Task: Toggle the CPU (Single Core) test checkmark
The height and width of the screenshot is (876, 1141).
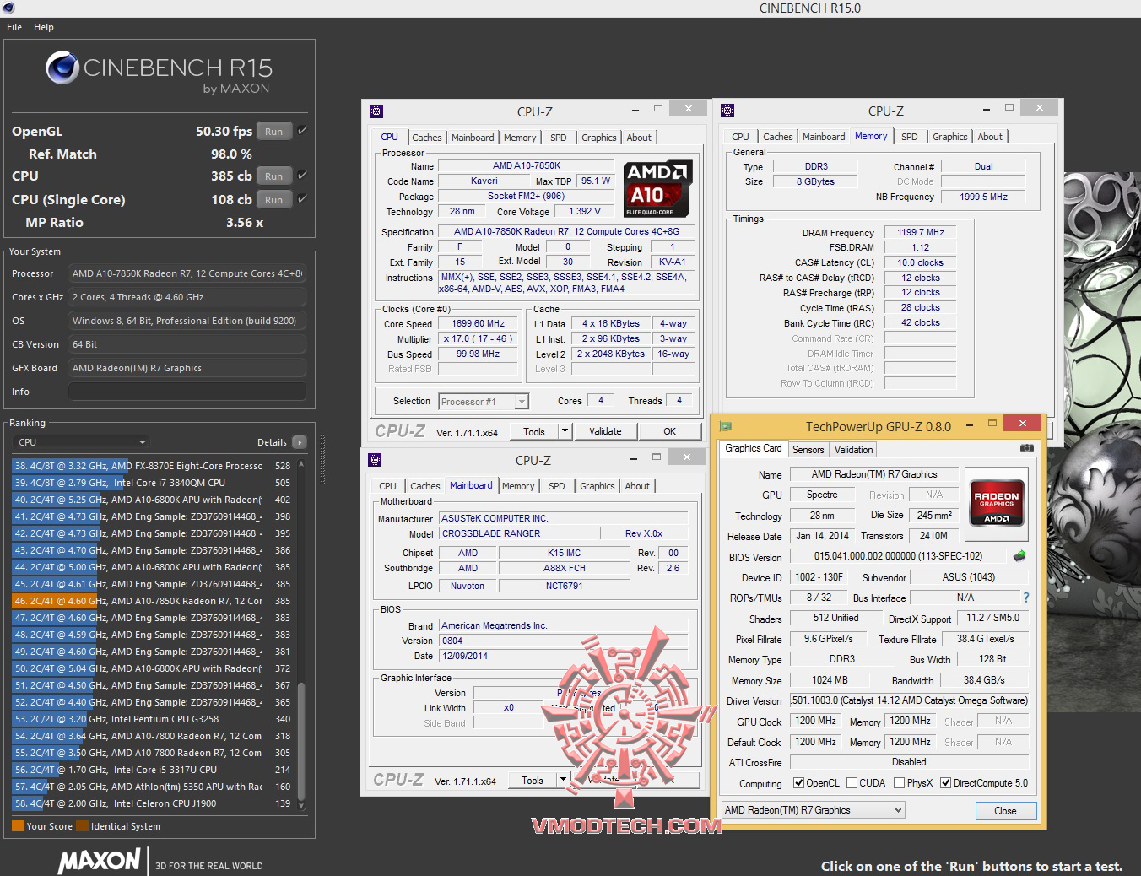Action: (302, 199)
